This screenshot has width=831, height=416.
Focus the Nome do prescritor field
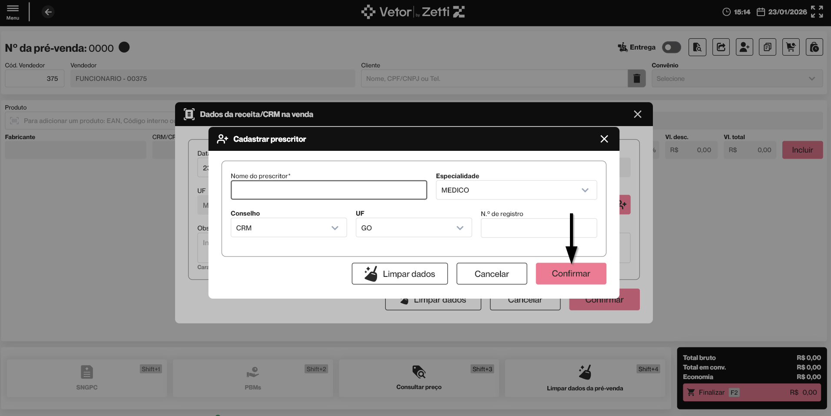pyautogui.click(x=329, y=190)
